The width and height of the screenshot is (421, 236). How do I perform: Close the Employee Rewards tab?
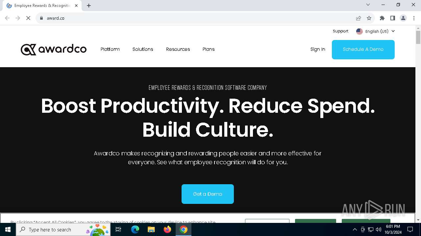pyautogui.click(x=77, y=6)
